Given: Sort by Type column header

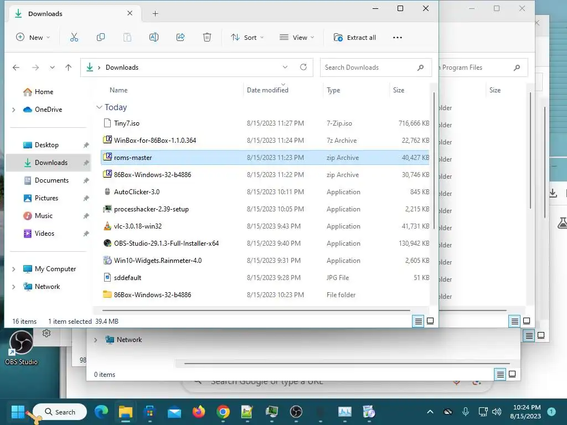Looking at the screenshot, I should click(x=333, y=90).
